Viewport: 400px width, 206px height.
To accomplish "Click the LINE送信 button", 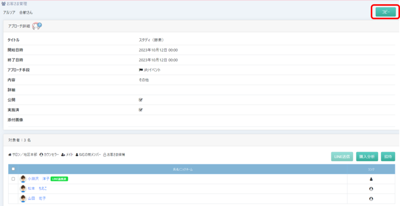I will [342, 156].
